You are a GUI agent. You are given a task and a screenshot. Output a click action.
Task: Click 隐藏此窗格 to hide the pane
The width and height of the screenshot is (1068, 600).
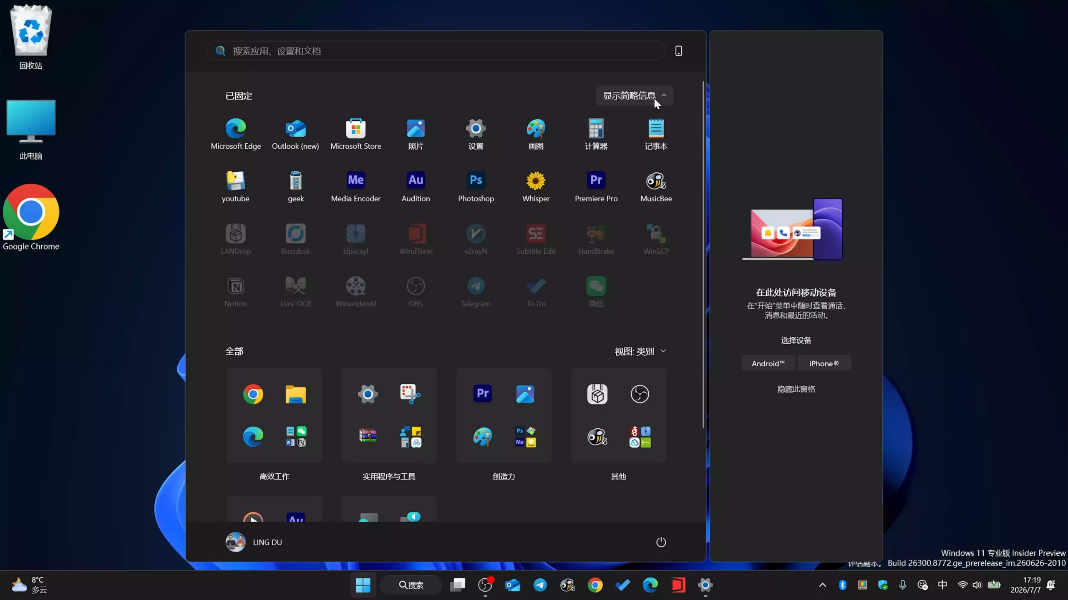[796, 389]
